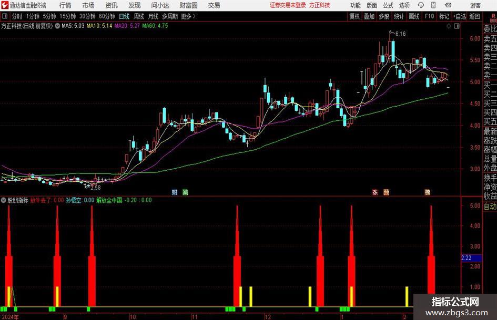The height and width of the screenshot is (320, 497).
Task: Click the 财 event marker on chart
Action: 174,192
